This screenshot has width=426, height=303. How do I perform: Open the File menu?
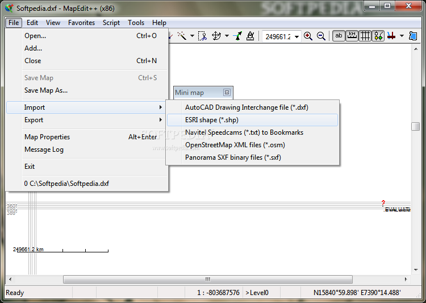(14, 23)
